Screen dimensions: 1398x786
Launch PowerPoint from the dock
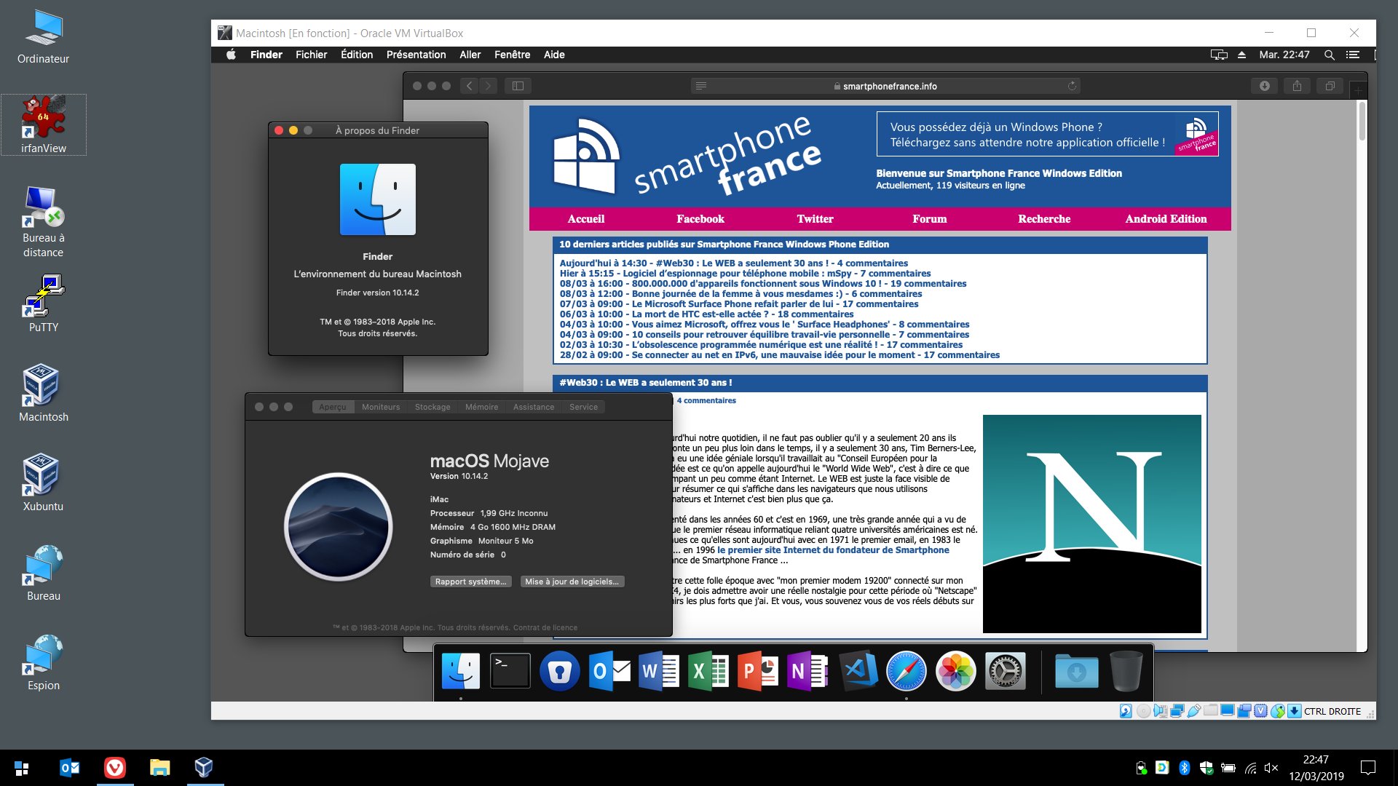[758, 670]
